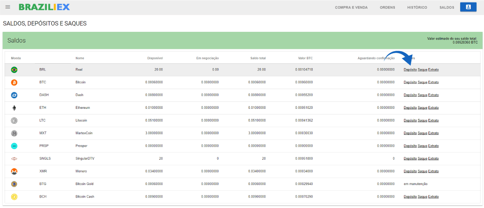Click the Brazilian Real flag icon
This screenshot has height=208, width=484.
click(x=14, y=70)
